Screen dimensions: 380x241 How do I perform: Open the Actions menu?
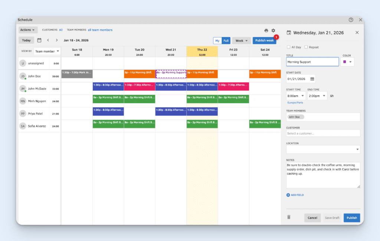pos(28,30)
